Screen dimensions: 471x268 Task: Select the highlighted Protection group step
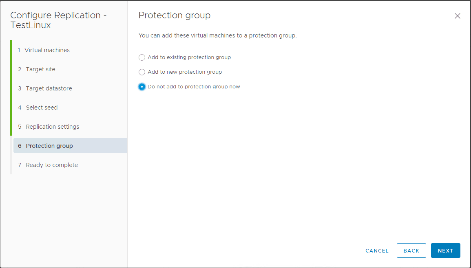coord(49,145)
